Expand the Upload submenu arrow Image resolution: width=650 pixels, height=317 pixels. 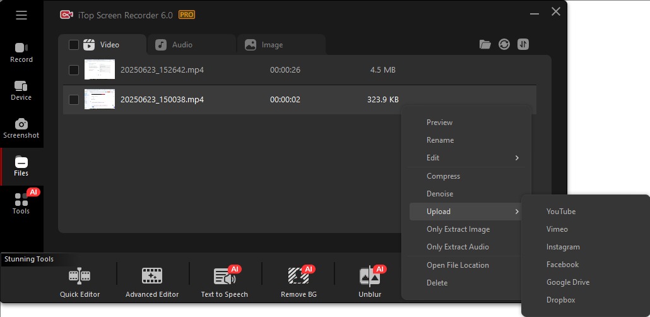517,212
